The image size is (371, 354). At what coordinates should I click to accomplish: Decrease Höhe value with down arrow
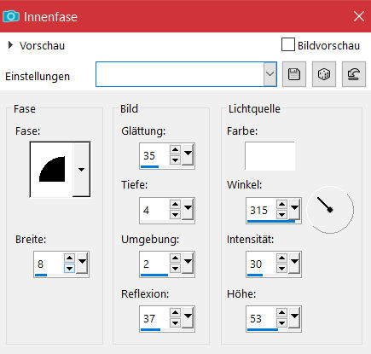[x=281, y=323]
